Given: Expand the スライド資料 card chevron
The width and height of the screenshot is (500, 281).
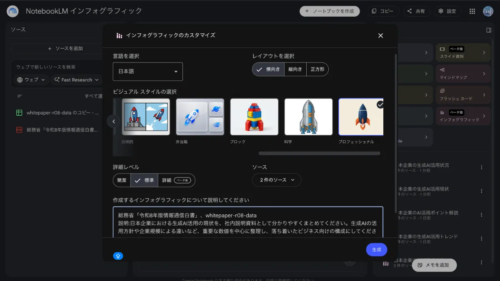Looking at the screenshot, I should [484, 52].
